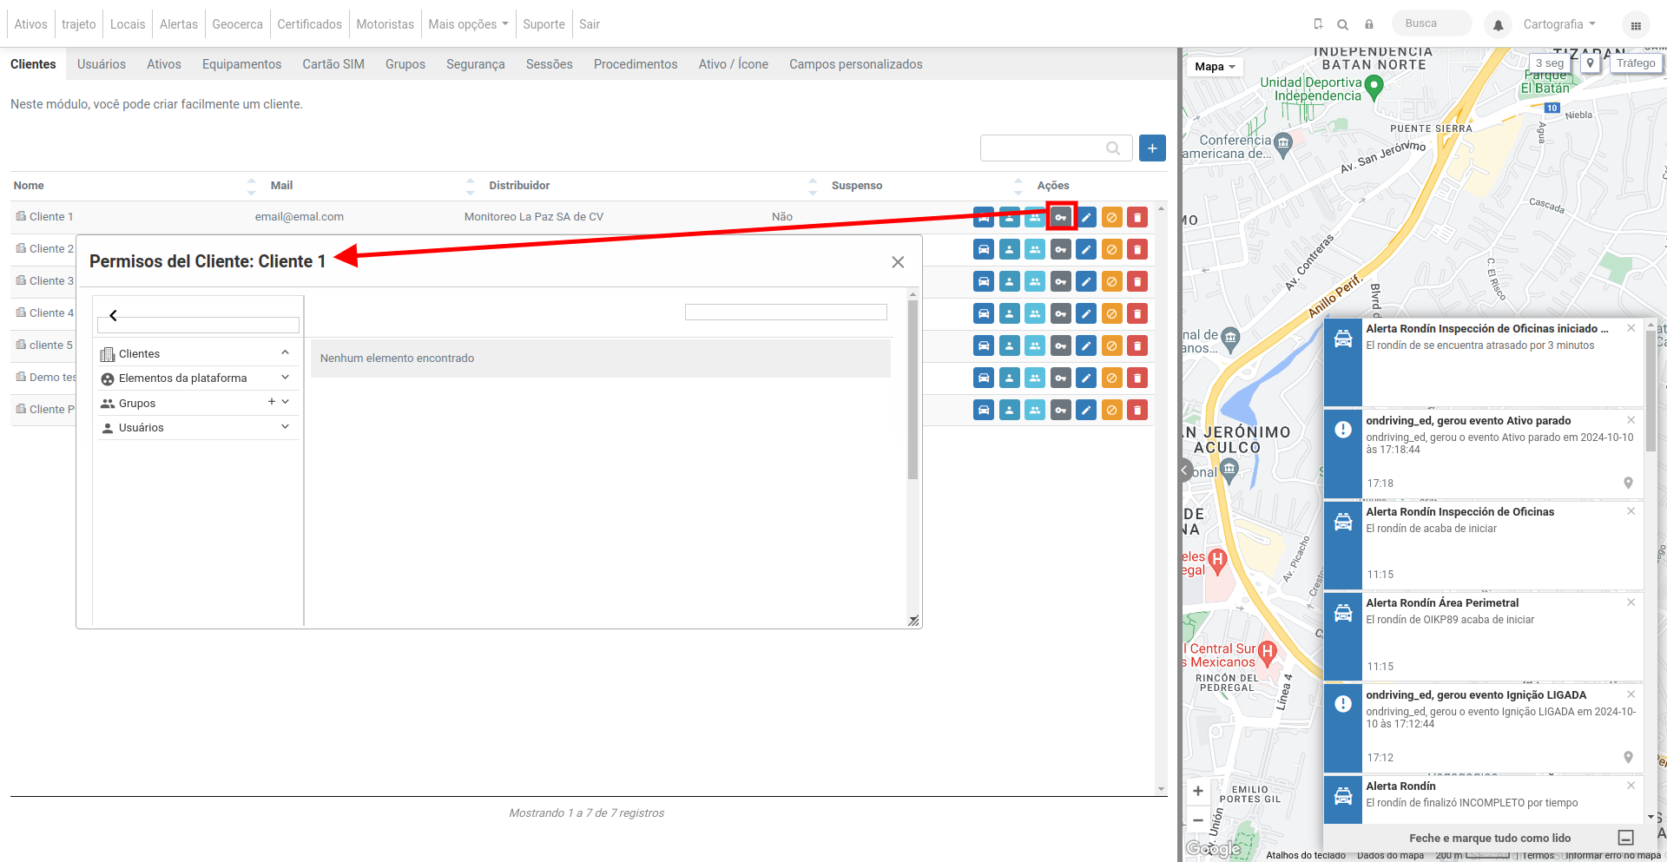1667x862 pixels.
Task: Open the Mapa type dropdown
Action: tap(1215, 67)
